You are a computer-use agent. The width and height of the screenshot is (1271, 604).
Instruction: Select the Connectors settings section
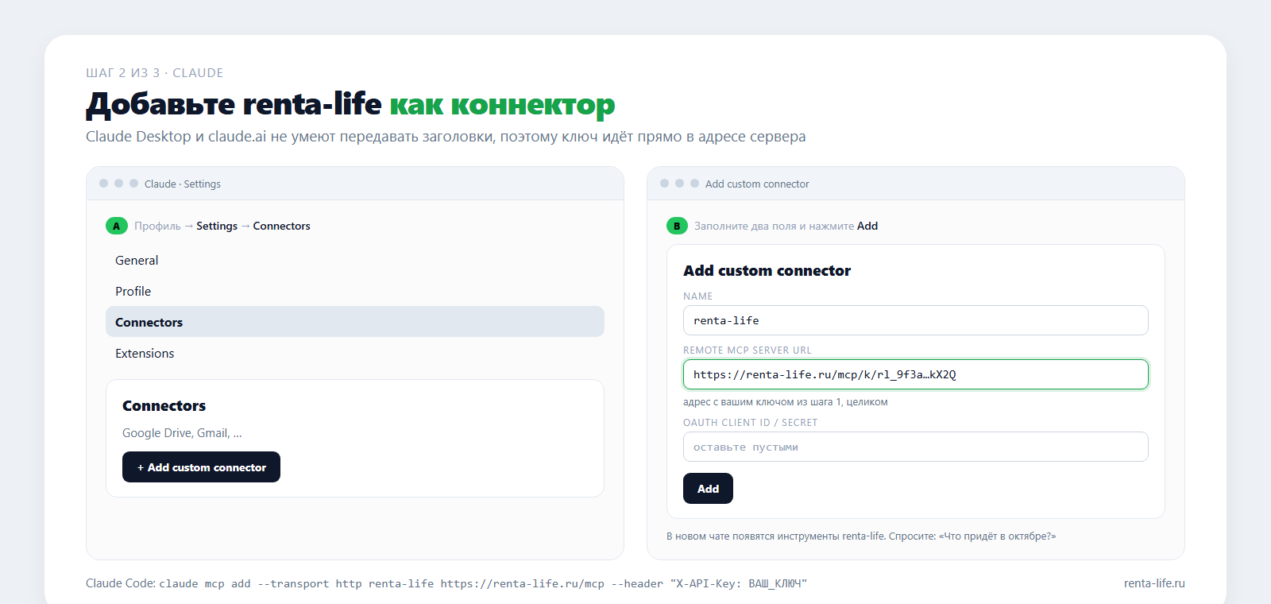click(354, 322)
